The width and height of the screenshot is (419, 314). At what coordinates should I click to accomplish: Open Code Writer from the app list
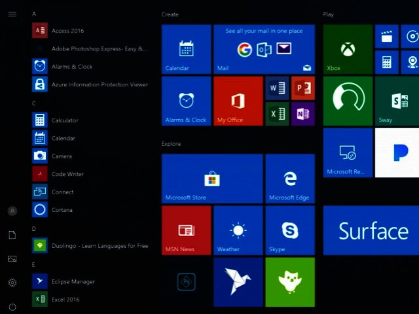[x=91, y=174]
